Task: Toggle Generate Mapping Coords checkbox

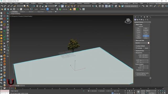Action: pos(136,73)
